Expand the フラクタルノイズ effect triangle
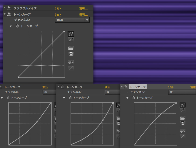Image resolution: width=196 pixels, height=148 pixels. (x=5, y=8)
